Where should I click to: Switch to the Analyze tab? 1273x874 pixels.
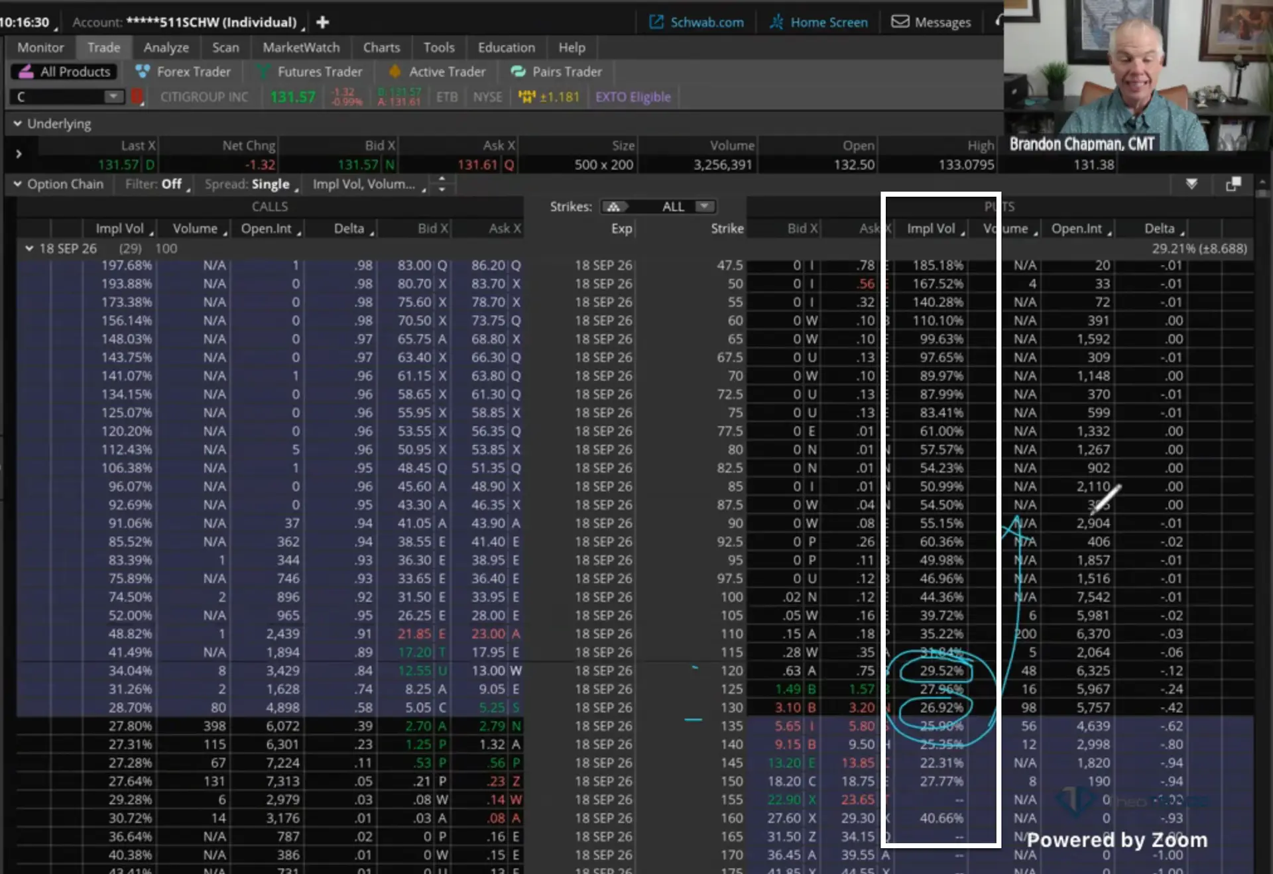(166, 48)
